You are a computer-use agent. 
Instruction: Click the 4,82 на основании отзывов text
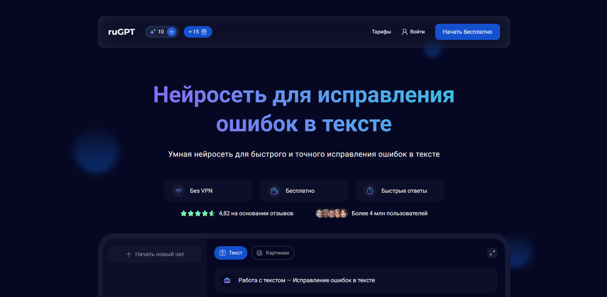(256, 214)
